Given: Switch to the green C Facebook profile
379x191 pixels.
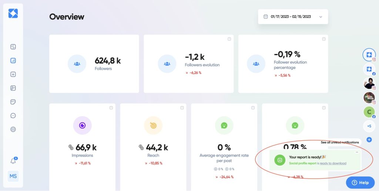Looking at the screenshot, I should pos(369,112).
